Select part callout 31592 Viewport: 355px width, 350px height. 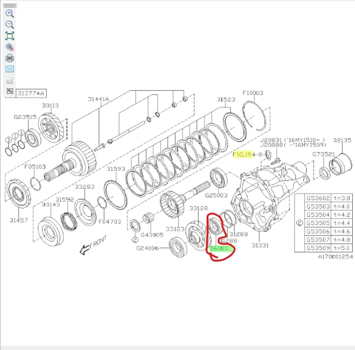[65, 199]
